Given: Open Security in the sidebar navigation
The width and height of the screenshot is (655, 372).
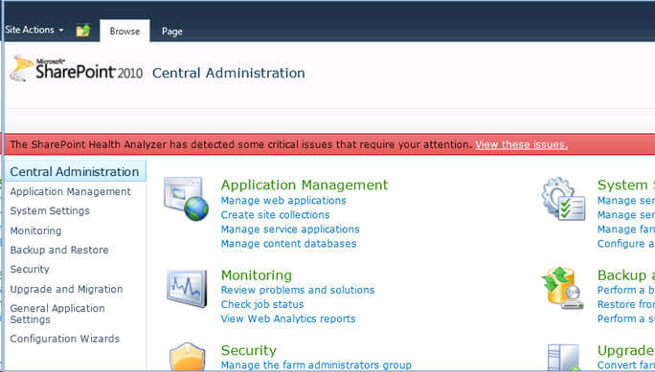Looking at the screenshot, I should [30, 270].
